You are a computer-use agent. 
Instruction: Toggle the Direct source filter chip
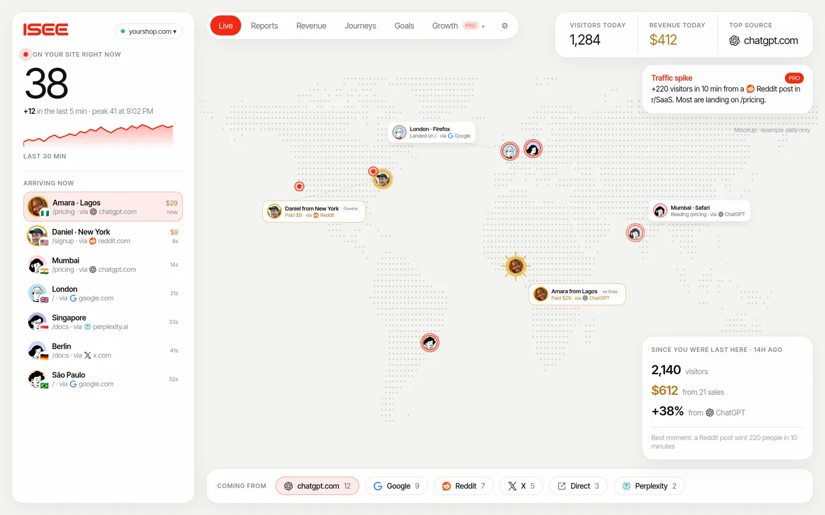click(x=578, y=486)
